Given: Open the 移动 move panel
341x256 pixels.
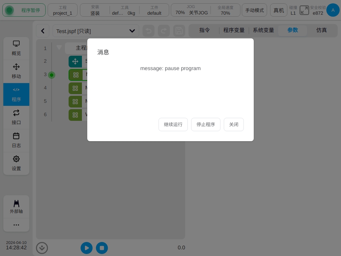Looking at the screenshot, I should pos(16,71).
